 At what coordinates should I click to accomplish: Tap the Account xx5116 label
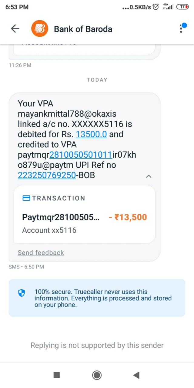point(49,230)
